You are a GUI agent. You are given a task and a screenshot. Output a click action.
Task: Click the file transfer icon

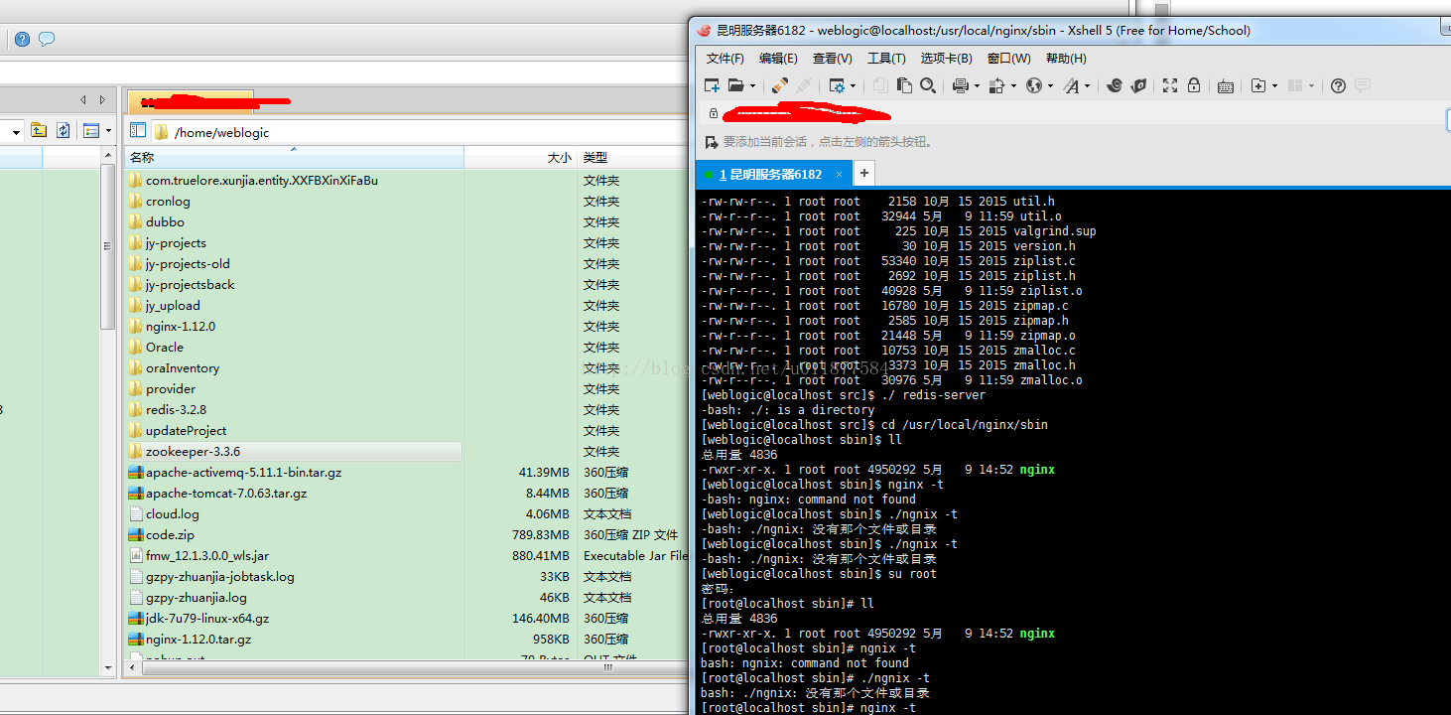(996, 86)
